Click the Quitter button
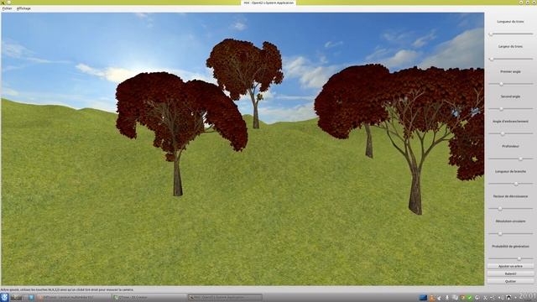This screenshot has height=302, width=537. click(510, 281)
